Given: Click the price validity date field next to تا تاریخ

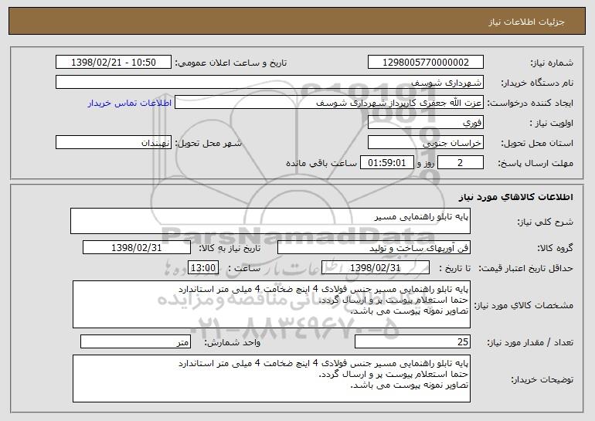Looking at the screenshot, I should 376,268.
